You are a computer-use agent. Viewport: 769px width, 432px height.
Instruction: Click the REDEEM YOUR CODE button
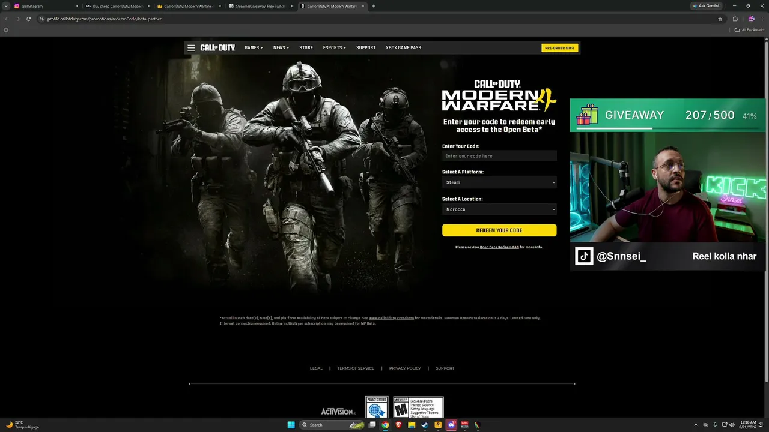click(499, 230)
